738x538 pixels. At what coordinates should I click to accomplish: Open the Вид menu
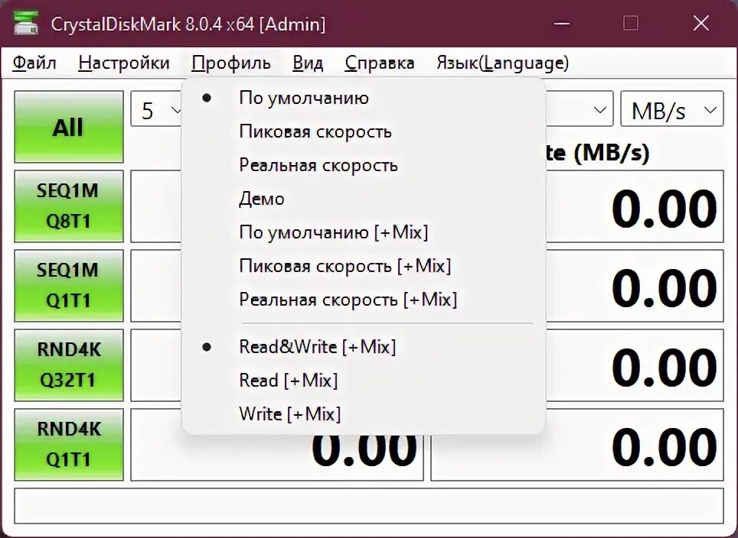tap(308, 63)
